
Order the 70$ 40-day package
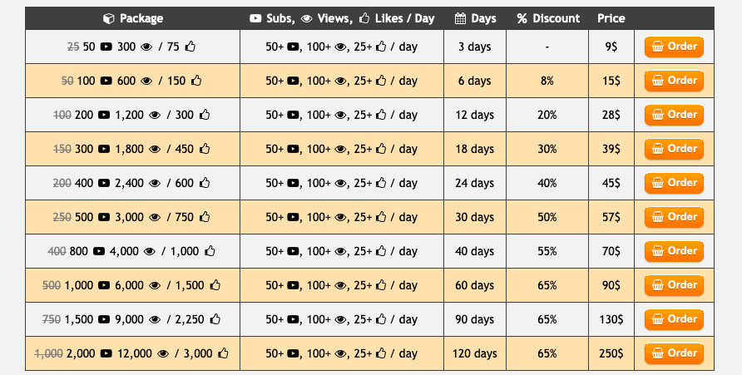(x=674, y=251)
